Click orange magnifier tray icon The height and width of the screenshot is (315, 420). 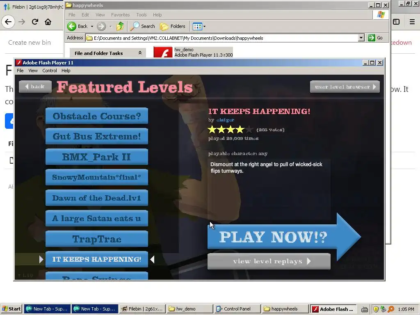[391, 309]
